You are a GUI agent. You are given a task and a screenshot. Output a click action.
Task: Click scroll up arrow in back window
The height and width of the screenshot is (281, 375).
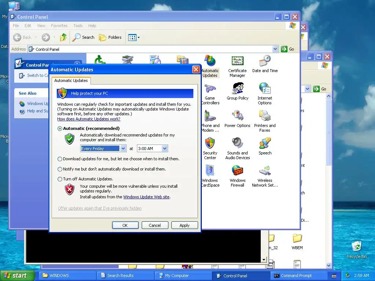[328, 96]
